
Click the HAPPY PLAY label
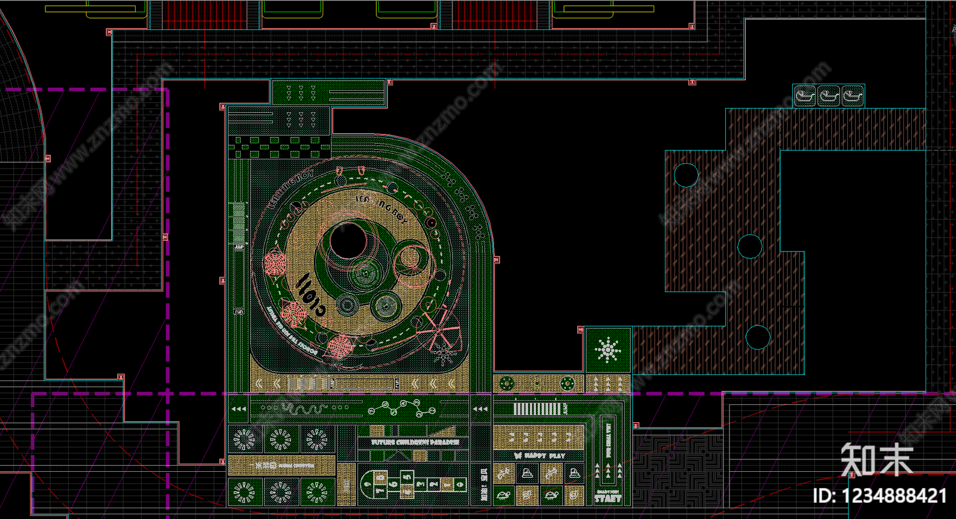[x=544, y=455]
